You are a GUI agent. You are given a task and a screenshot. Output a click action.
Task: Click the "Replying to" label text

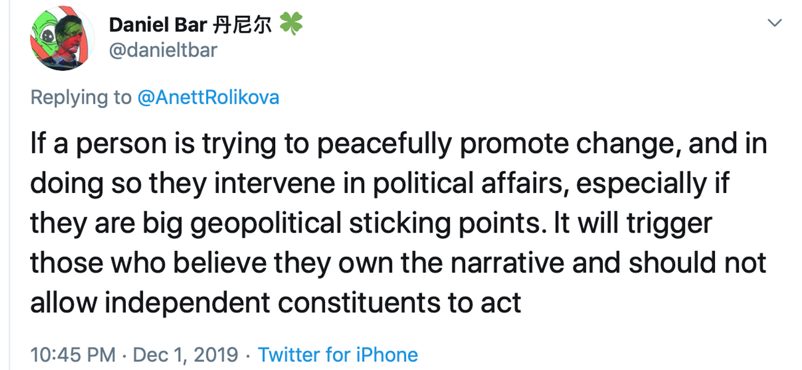tap(81, 97)
